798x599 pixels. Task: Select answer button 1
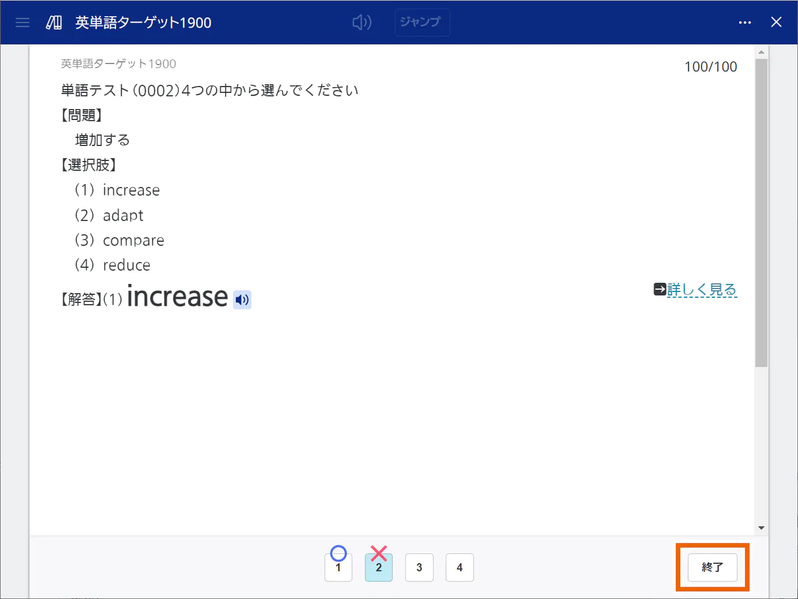click(338, 567)
